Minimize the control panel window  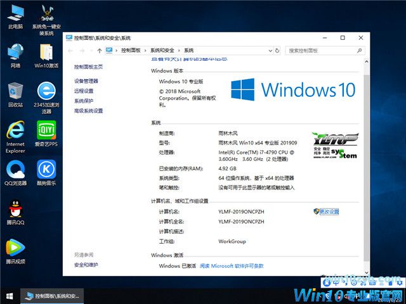(x=325, y=38)
